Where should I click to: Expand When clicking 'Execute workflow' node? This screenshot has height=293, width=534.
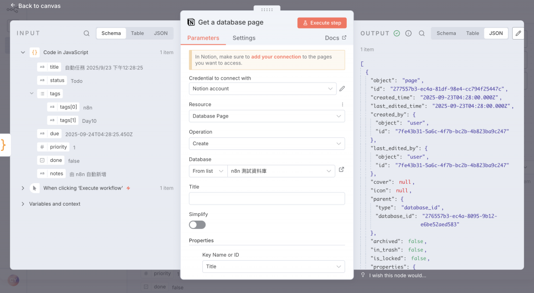(23, 188)
